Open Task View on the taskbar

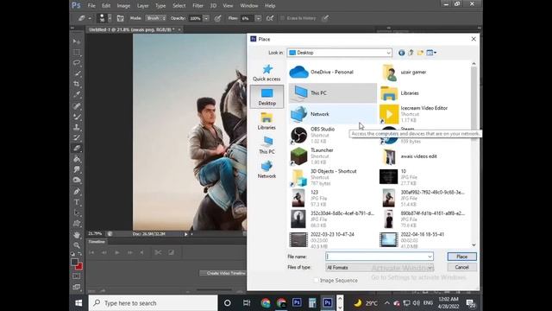[247, 303]
